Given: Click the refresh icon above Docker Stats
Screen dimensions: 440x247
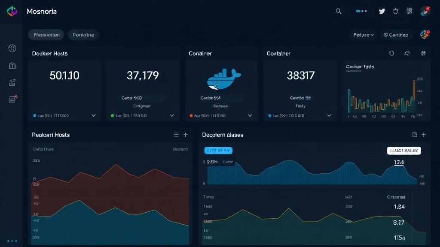Looking at the screenshot, I should click(x=391, y=53).
